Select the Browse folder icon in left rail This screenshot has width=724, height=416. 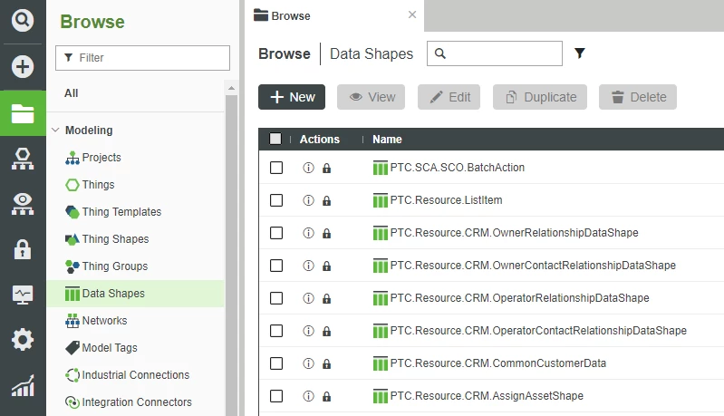click(23, 113)
